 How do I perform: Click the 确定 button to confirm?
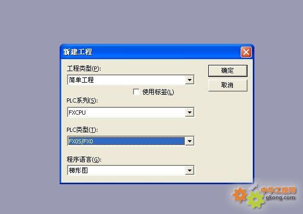(x=228, y=71)
